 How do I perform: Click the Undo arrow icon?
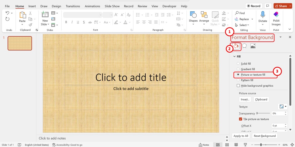[x=7, y=13]
